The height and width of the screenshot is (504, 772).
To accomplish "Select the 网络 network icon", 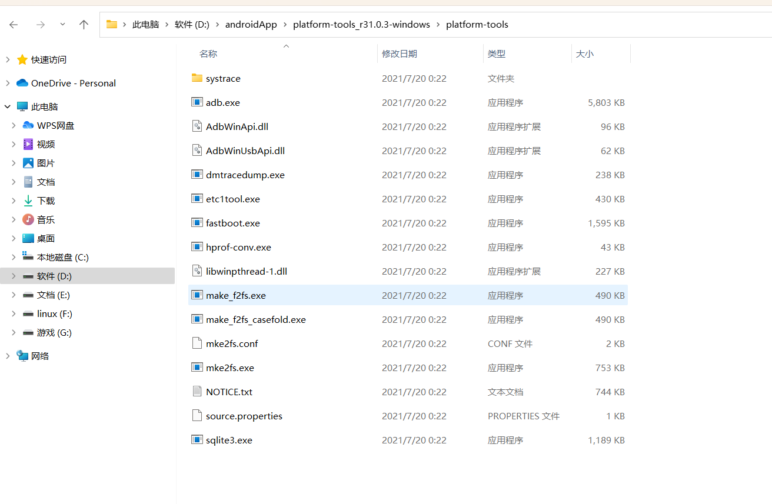I will click(22, 356).
